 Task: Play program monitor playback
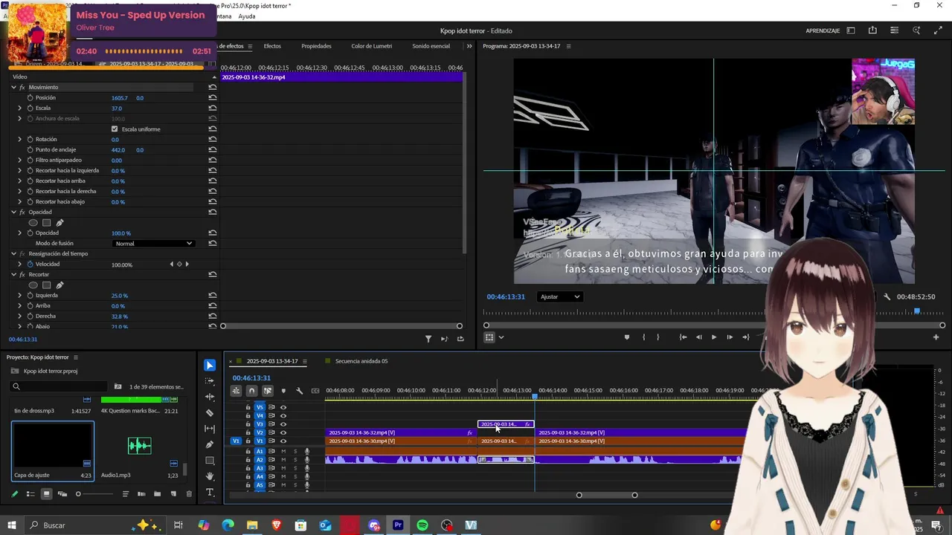pos(714,337)
